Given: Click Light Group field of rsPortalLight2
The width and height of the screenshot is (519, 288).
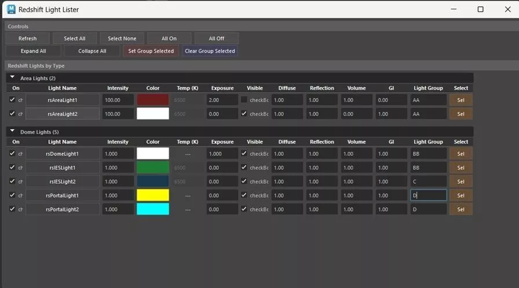Looking at the screenshot, I should point(428,209).
